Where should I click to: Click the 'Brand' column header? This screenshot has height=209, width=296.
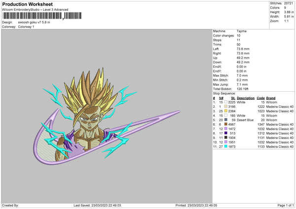click(271, 98)
